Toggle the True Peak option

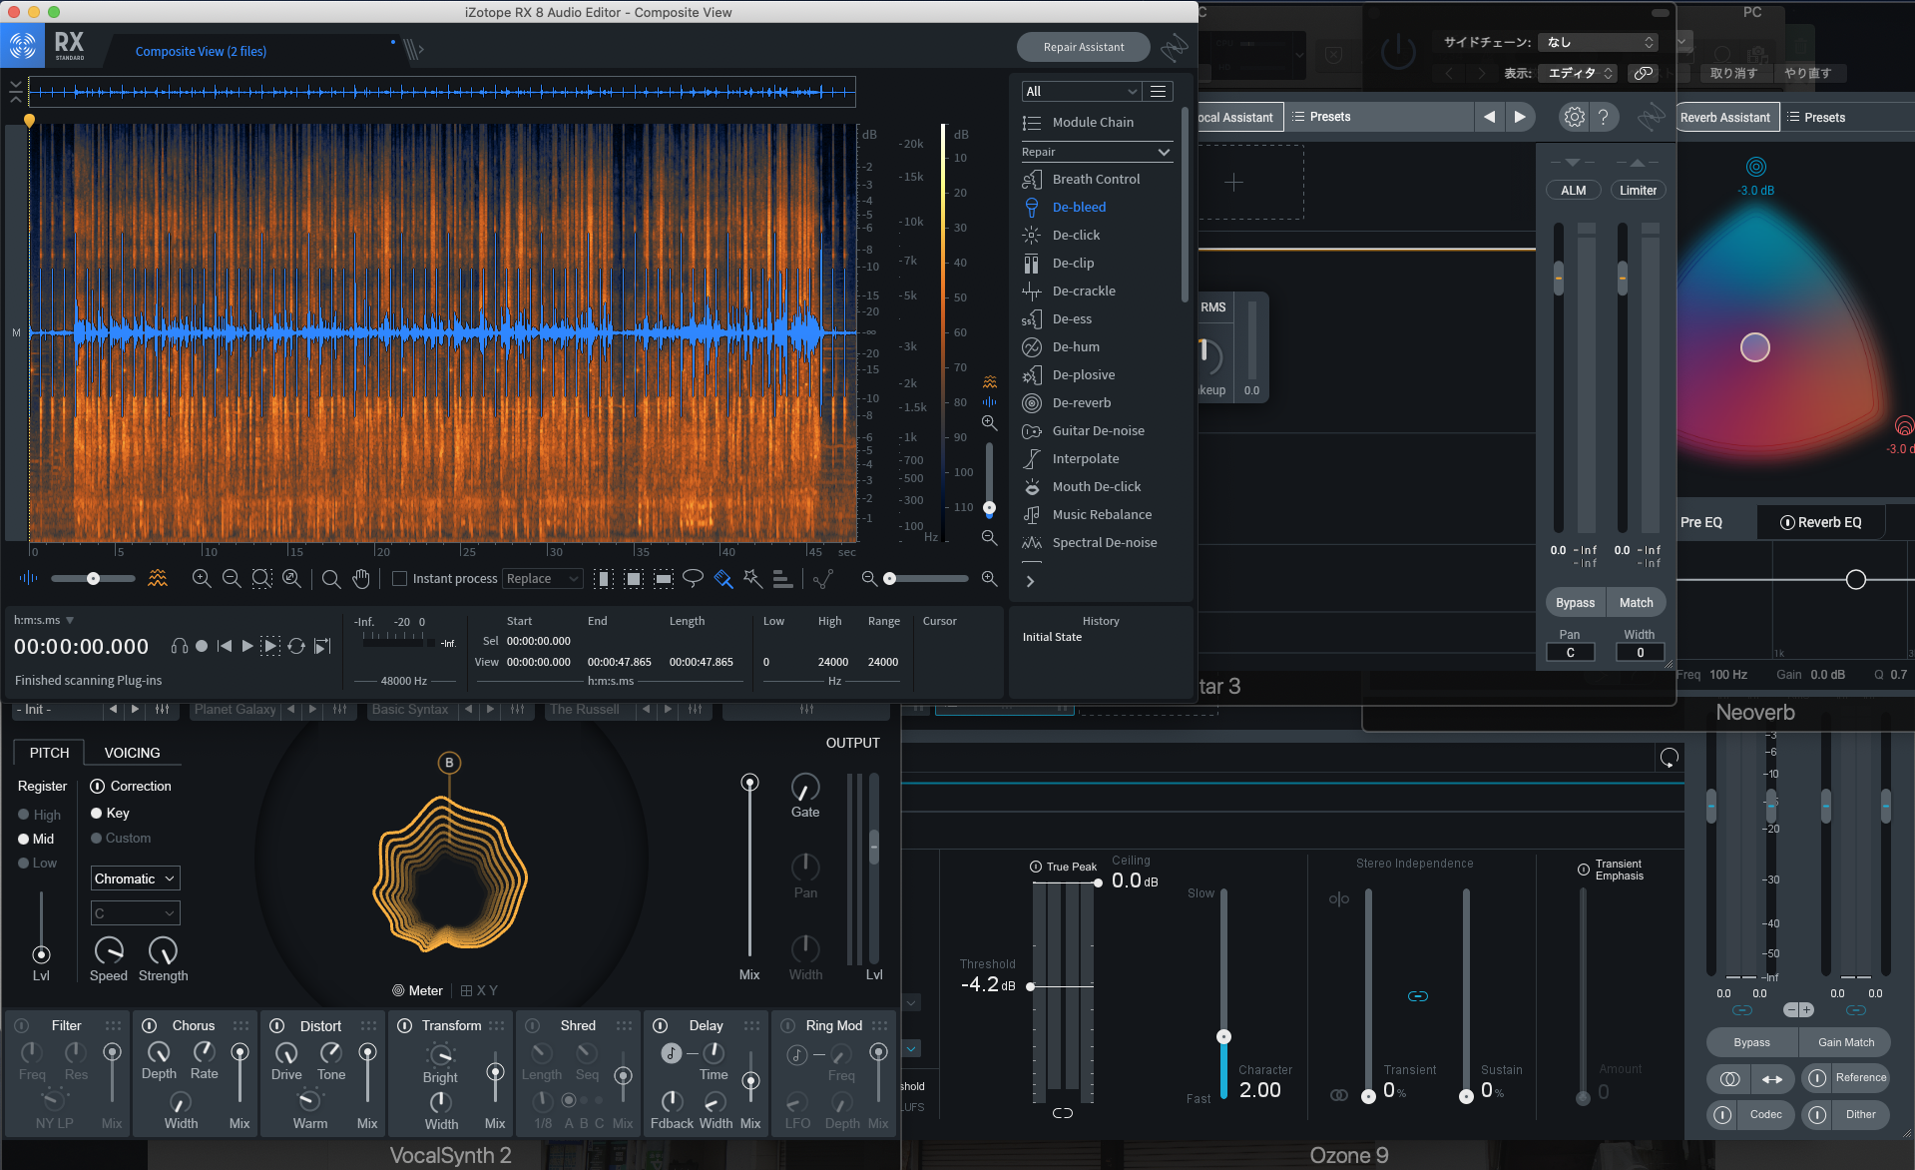(1036, 867)
